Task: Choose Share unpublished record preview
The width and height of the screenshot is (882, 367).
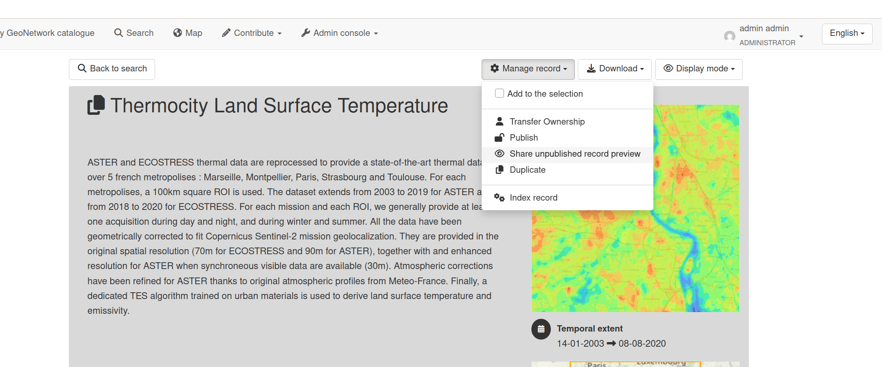Action: click(x=574, y=154)
